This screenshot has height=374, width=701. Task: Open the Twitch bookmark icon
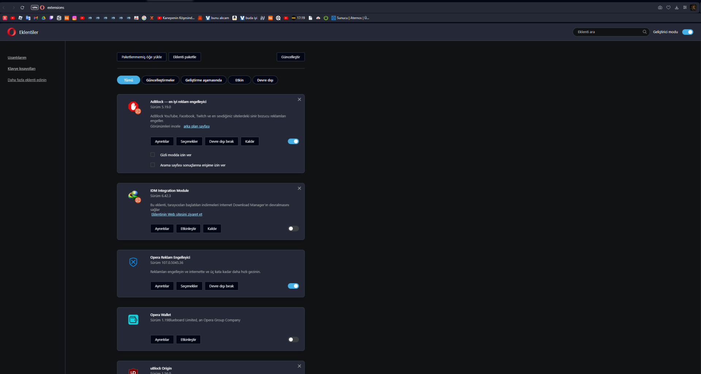click(51, 18)
